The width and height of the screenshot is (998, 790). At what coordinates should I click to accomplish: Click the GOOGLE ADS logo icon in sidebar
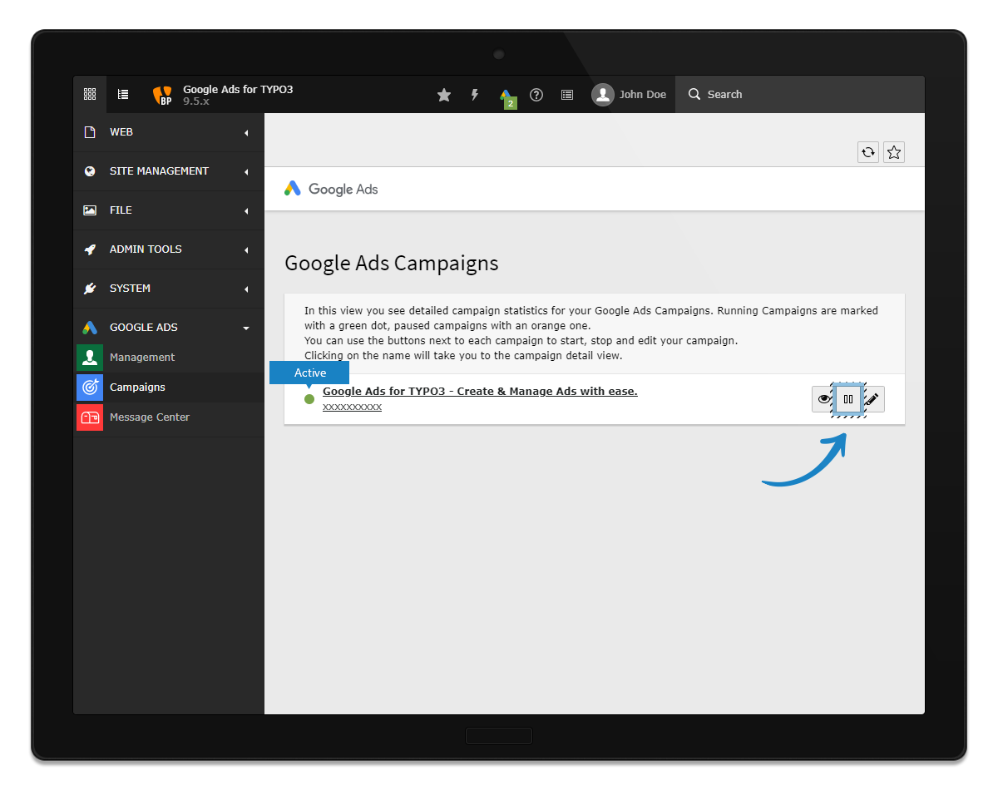90,328
